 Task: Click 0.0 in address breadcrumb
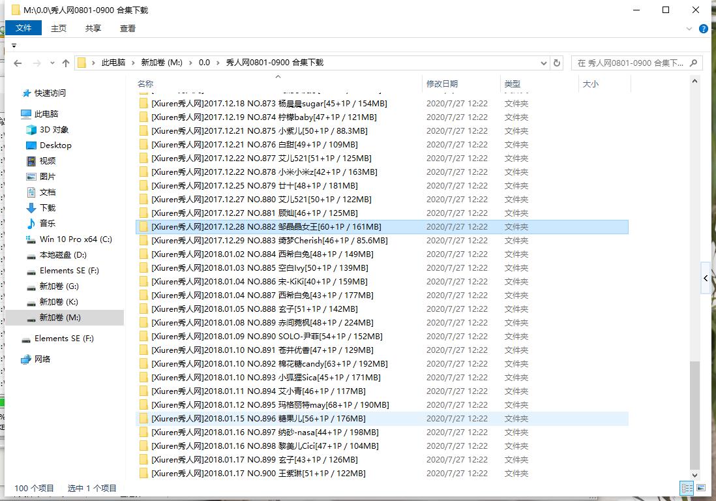(204, 63)
